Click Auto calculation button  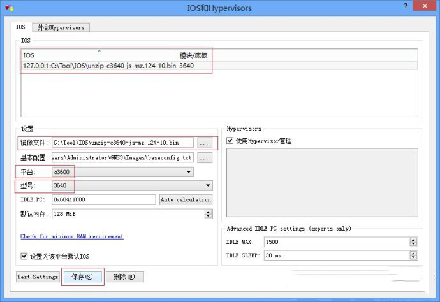point(186,199)
